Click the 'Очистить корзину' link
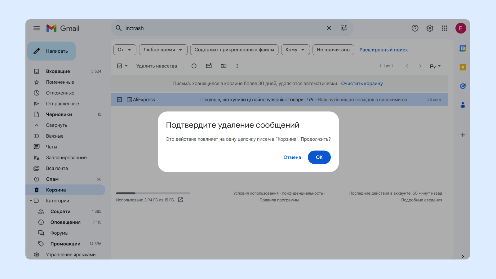 click(x=362, y=83)
